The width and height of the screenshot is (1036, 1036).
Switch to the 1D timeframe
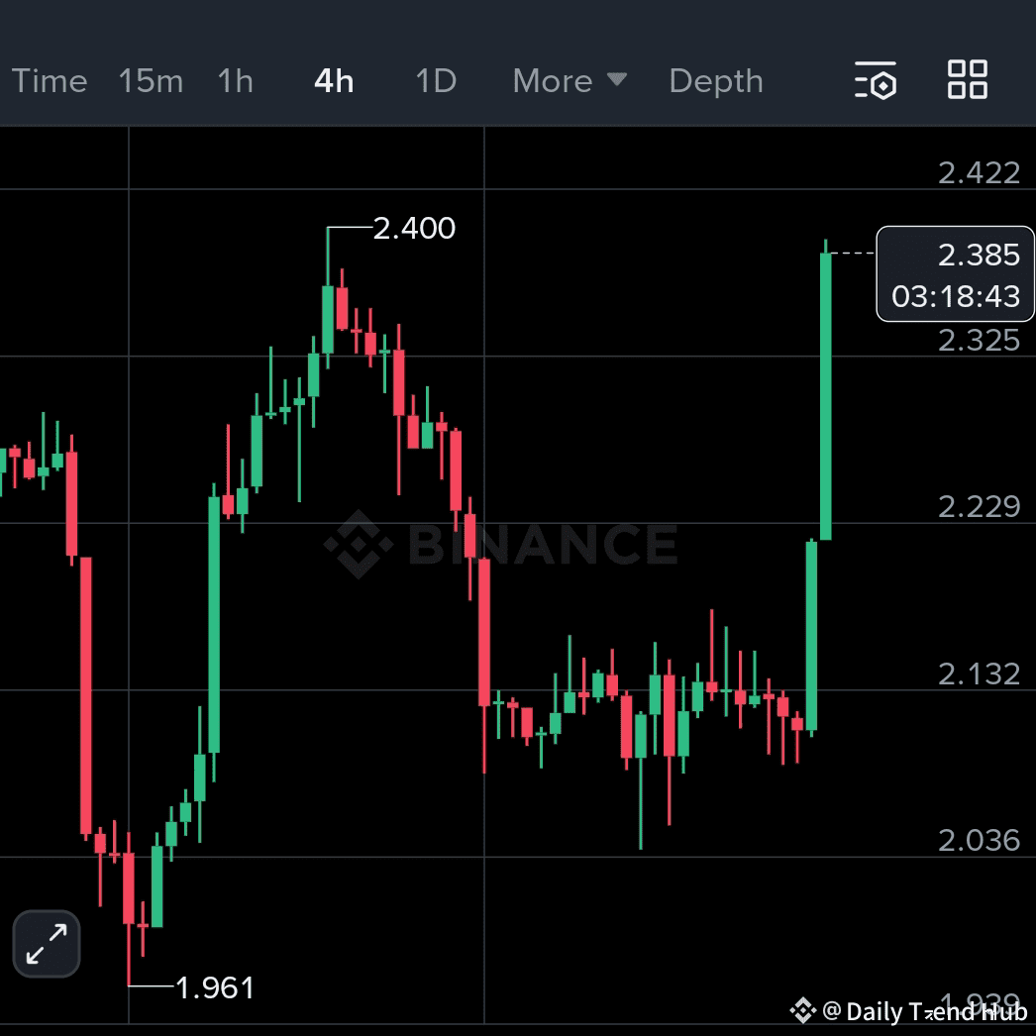point(436,80)
